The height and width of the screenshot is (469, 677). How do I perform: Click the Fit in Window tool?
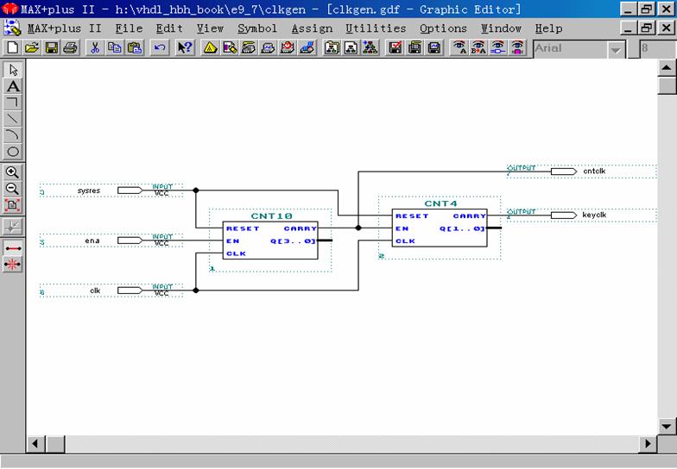(x=13, y=205)
